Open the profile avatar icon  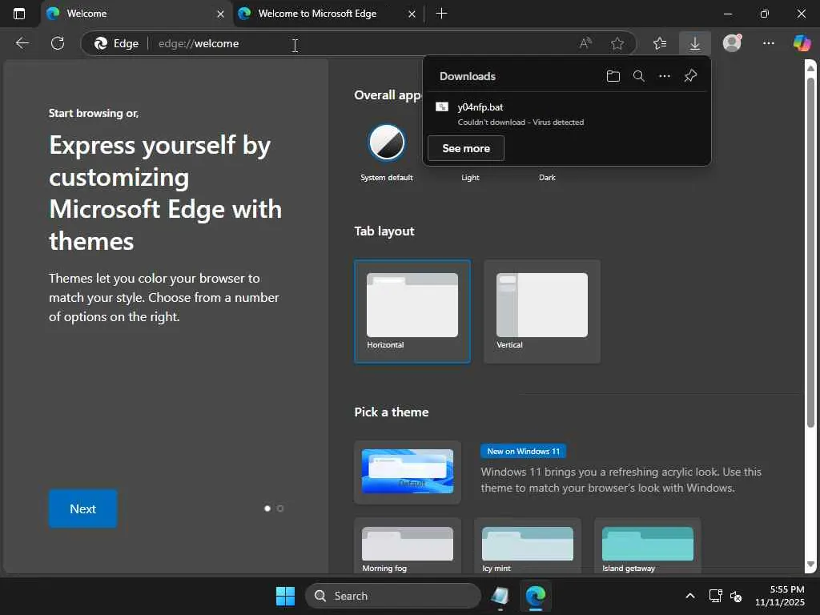point(732,43)
